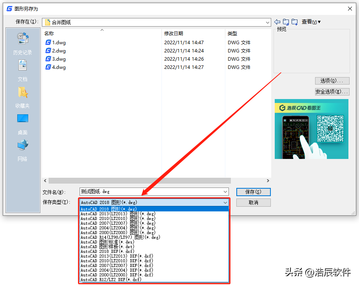Collapse the 保存类型 file type dropdown
The height and width of the screenshot is (285, 359).
tap(225, 202)
